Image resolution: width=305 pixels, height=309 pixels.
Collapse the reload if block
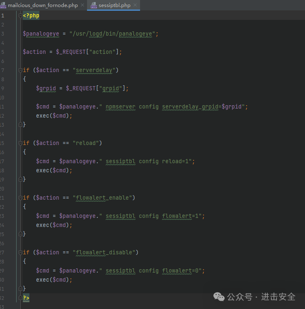20,143
